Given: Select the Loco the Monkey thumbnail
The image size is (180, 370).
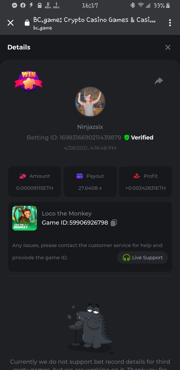Looking at the screenshot, I should tap(25, 218).
